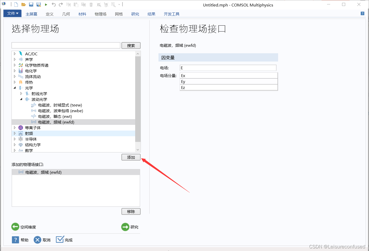Expand the 射线光学 tree node
This screenshot has width=369, height=251.
(x=21, y=94)
